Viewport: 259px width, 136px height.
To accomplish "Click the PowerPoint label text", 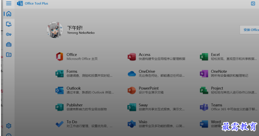I will (149, 88).
